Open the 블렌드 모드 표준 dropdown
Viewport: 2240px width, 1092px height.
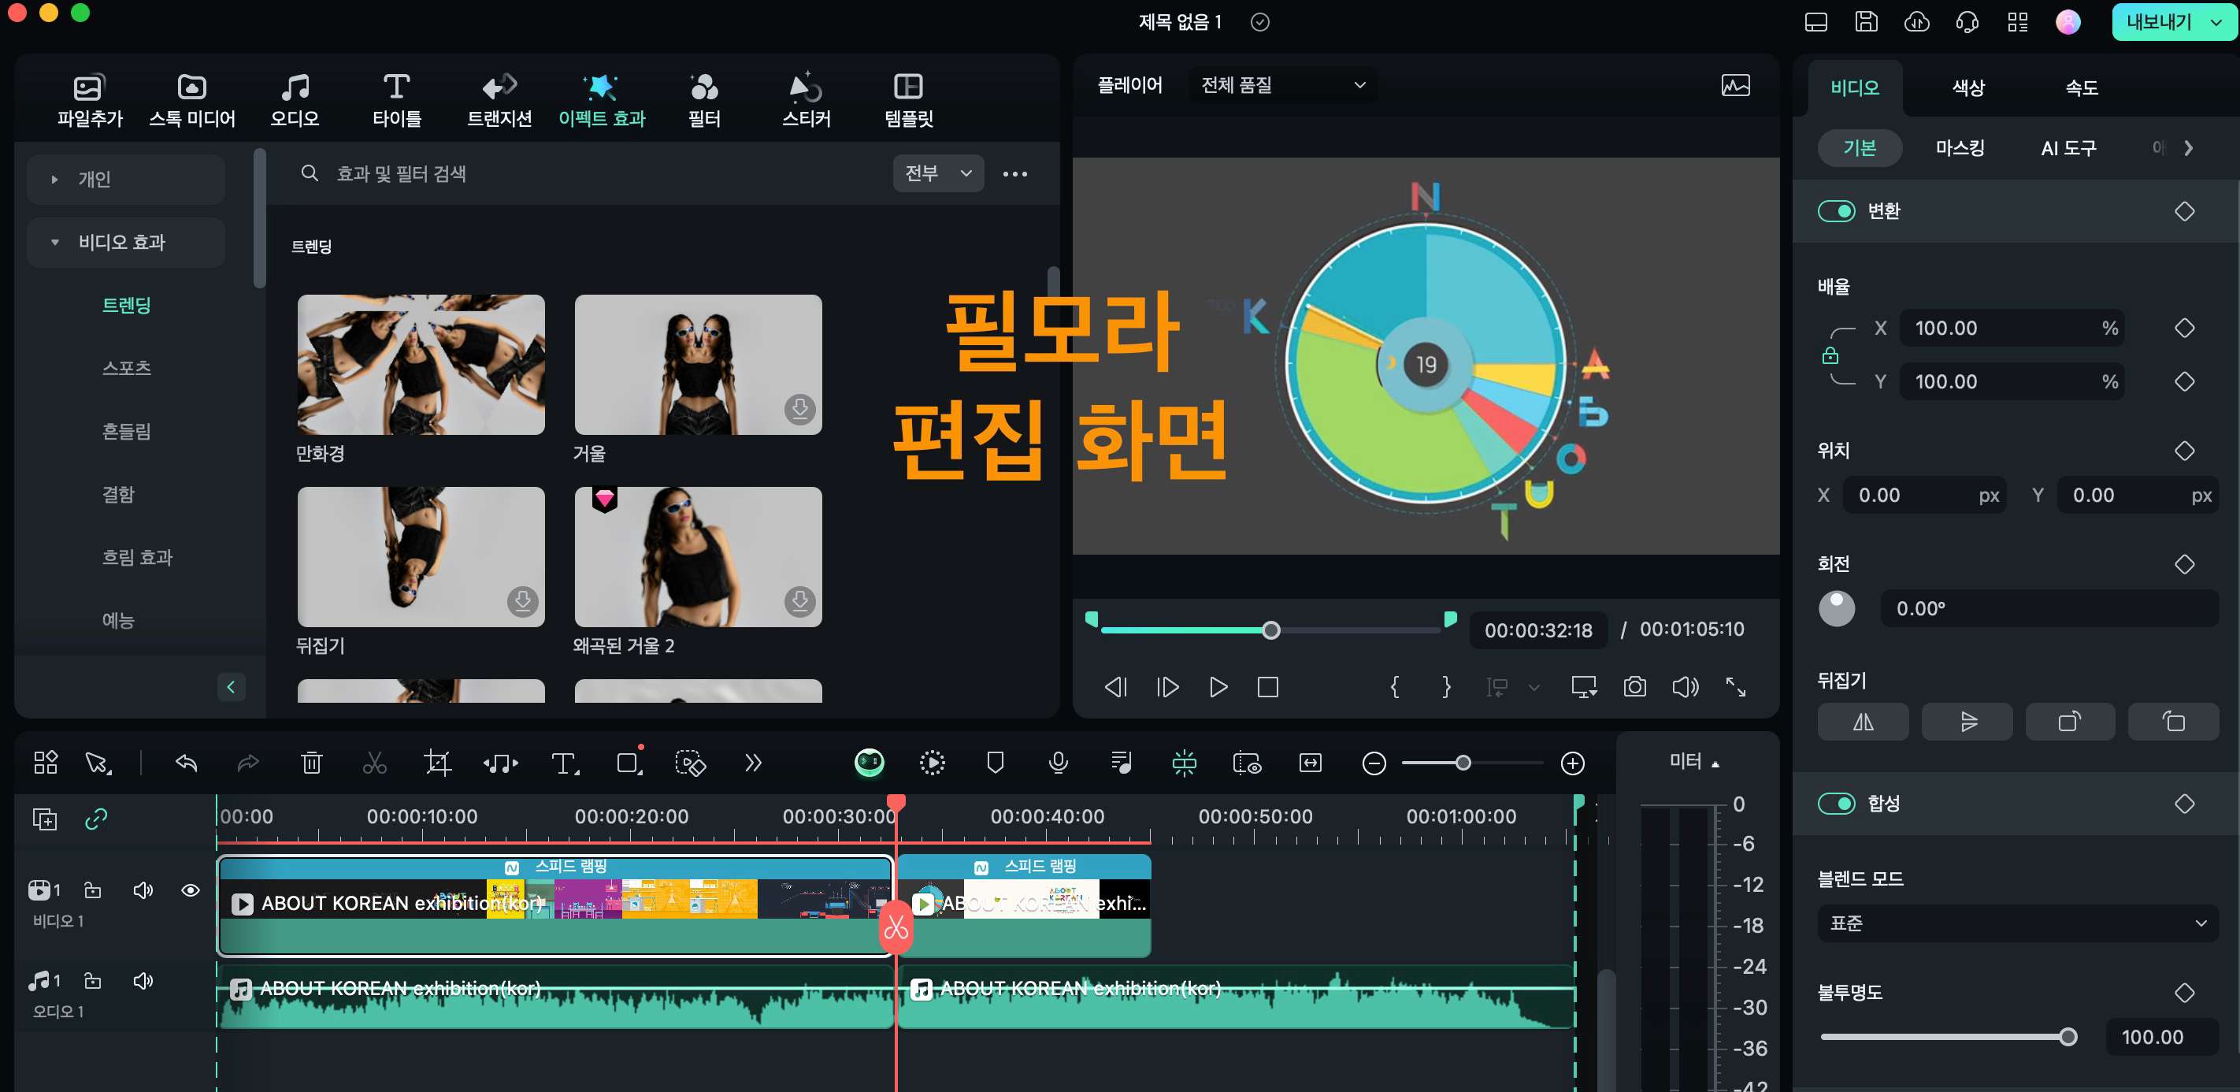(2017, 923)
